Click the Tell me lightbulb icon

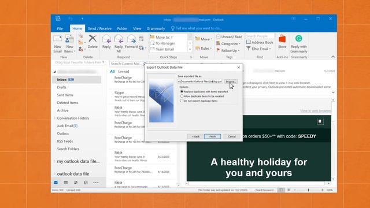click(x=173, y=28)
